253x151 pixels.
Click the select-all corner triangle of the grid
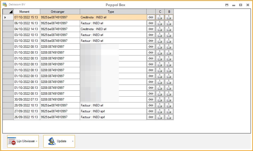pyautogui.click(x=8, y=12)
